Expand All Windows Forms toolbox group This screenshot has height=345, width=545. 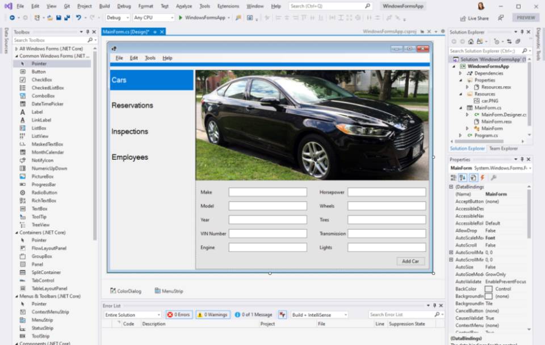[x=16, y=49]
